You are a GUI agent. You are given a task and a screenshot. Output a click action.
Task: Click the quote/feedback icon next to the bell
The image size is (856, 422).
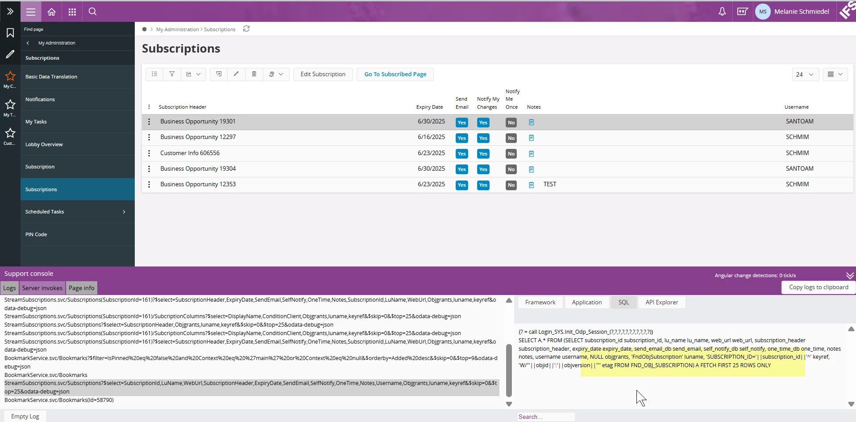743,12
